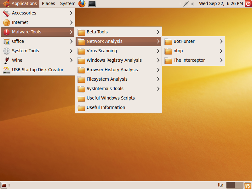This screenshot has height=189, width=252.
Task: Open the ntop submenu
Action: [x=193, y=51]
